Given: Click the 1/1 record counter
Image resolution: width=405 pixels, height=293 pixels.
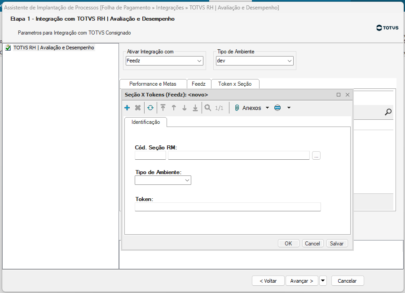Looking at the screenshot, I should point(219,108).
